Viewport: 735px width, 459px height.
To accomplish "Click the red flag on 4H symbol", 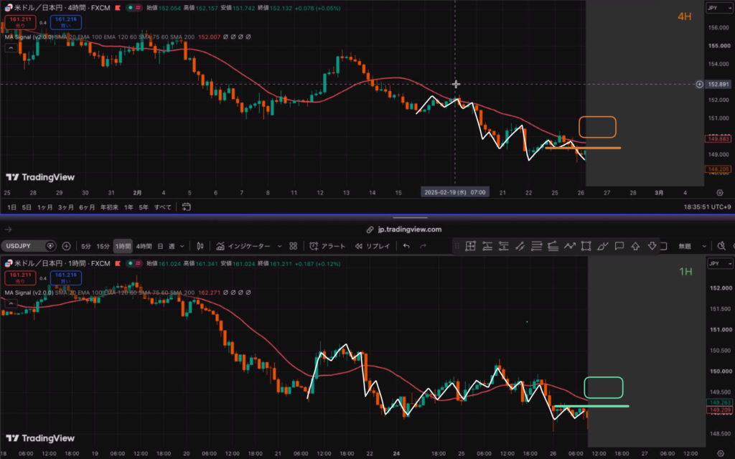I will point(118,8).
